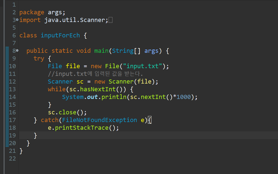The width and height of the screenshot is (278, 174).
Task: Collapse the main method on line 8
Action: click(x=17, y=51)
